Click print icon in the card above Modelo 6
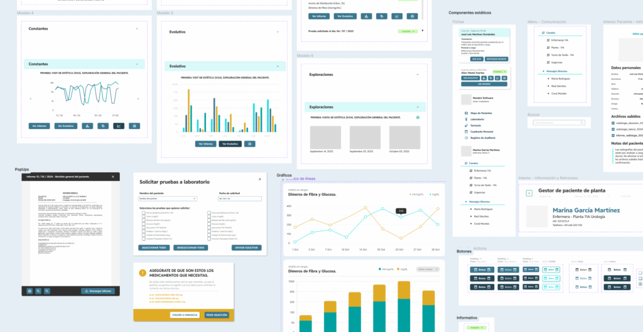The height and width of the screenshot is (332, 643). 412,16
